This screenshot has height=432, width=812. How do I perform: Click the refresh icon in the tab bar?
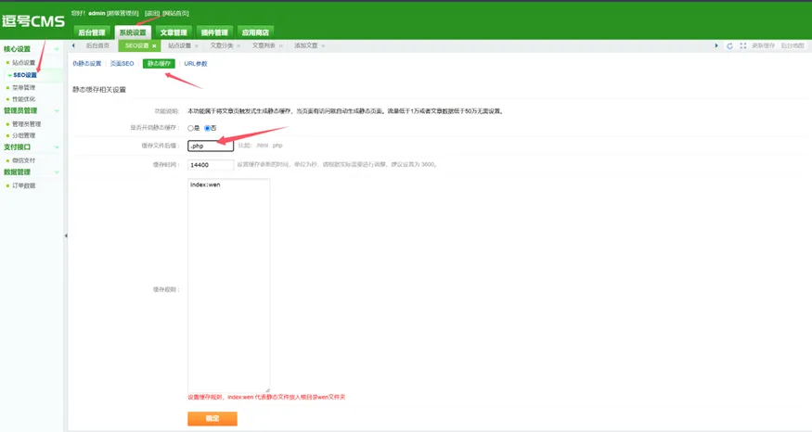[729, 45]
